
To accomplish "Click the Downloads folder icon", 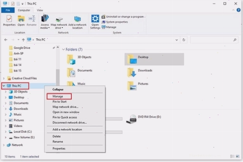I will 132,73.
